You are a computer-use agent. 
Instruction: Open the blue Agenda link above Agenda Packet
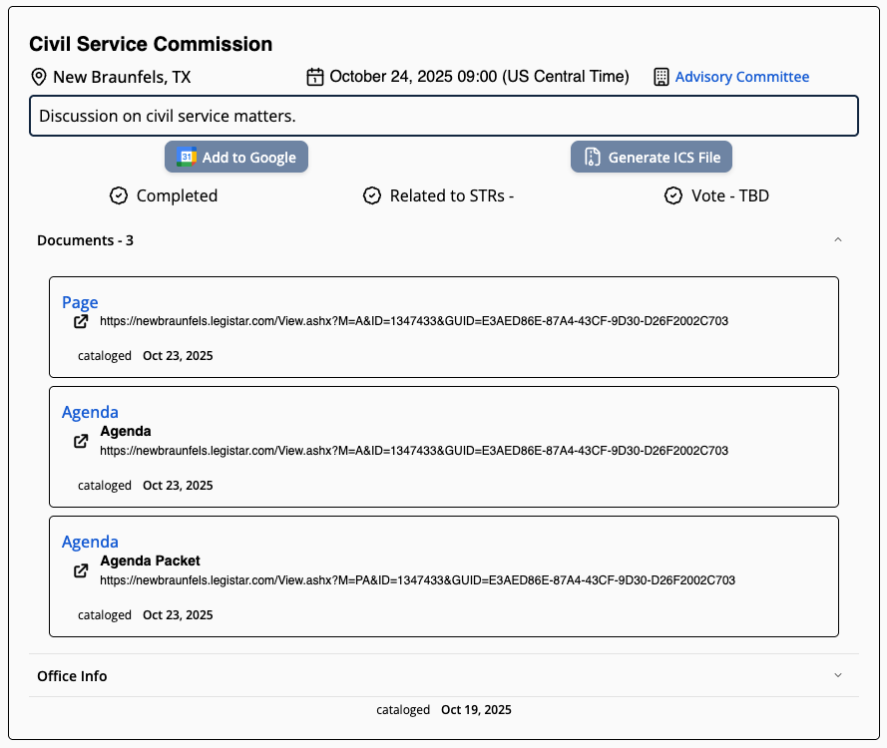(x=90, y=542)
